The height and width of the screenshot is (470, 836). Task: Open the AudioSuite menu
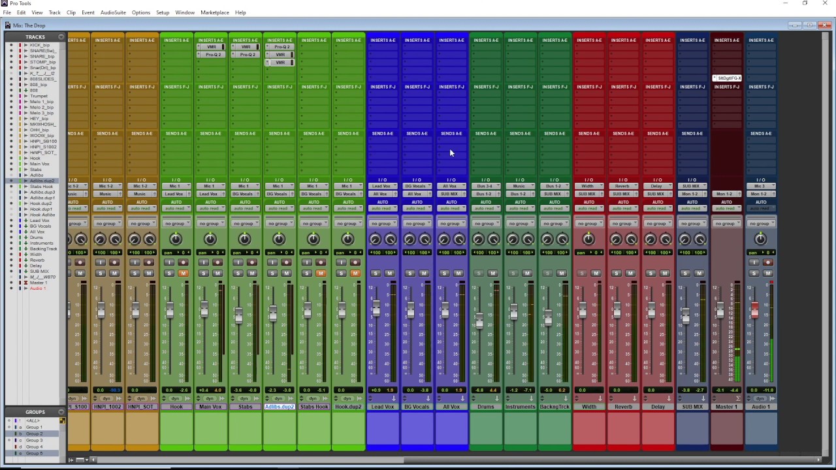coord(113,12)
